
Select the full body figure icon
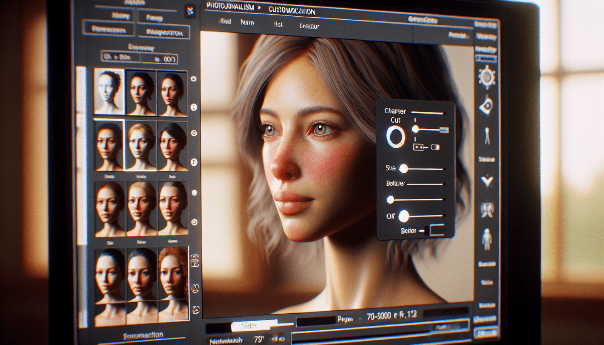pyautogui.click(x=487, y=239)
